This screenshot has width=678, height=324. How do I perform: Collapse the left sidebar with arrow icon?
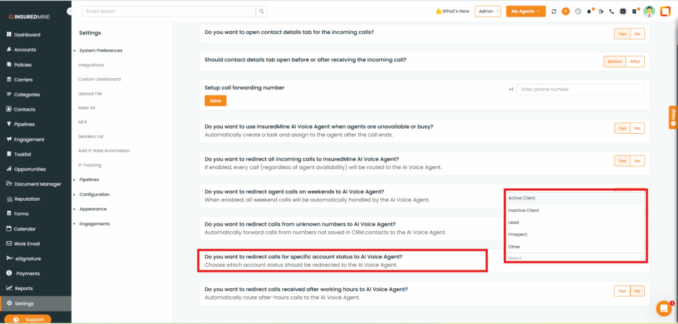pos(70,12)
